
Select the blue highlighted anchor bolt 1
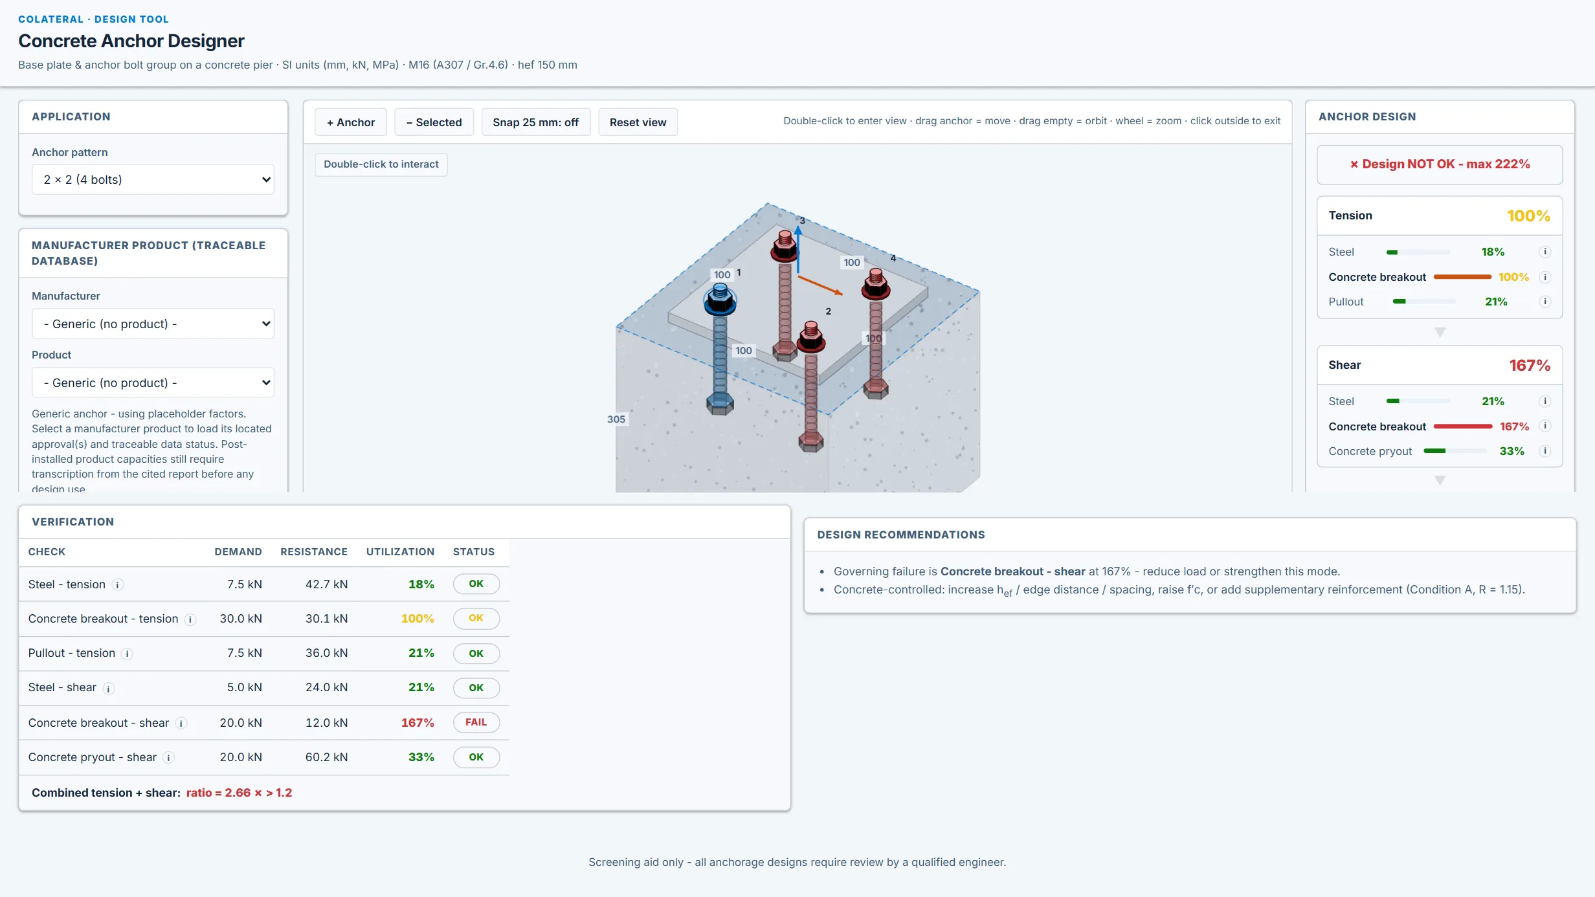click(720, 300)
